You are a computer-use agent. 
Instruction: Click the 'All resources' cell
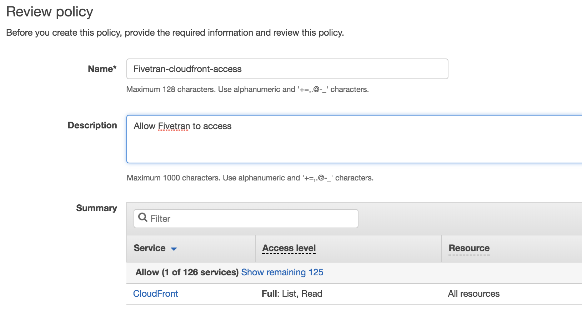point(474,294)
